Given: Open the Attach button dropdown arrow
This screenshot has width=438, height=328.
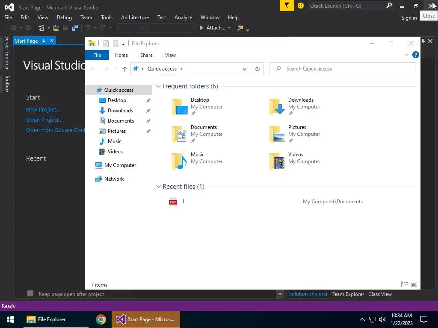Looking at the screenshot, I should point(229,28).
